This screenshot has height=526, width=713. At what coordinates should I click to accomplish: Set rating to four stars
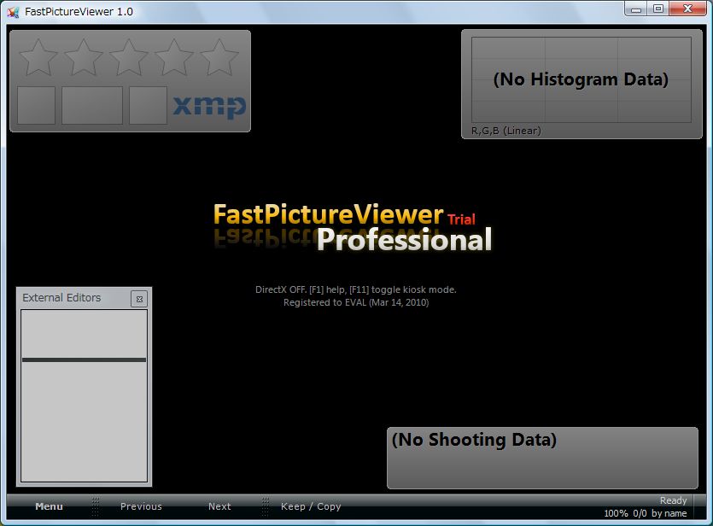tap(174, 57)
